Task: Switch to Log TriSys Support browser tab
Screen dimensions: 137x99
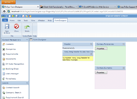Action: pos(127,7)
